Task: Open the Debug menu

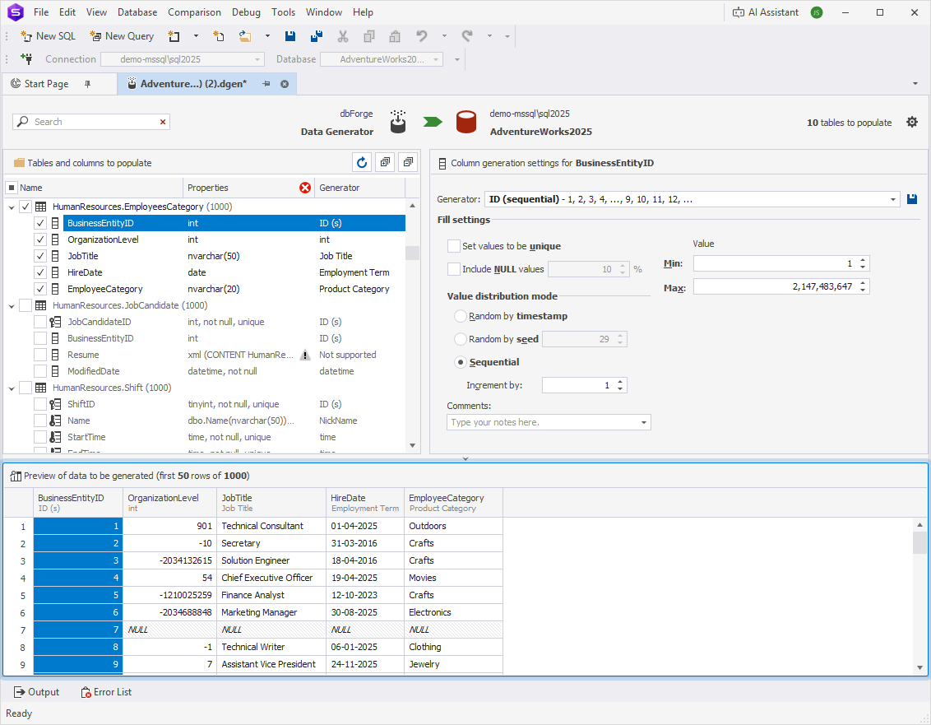Action: (x=246, y=12)
